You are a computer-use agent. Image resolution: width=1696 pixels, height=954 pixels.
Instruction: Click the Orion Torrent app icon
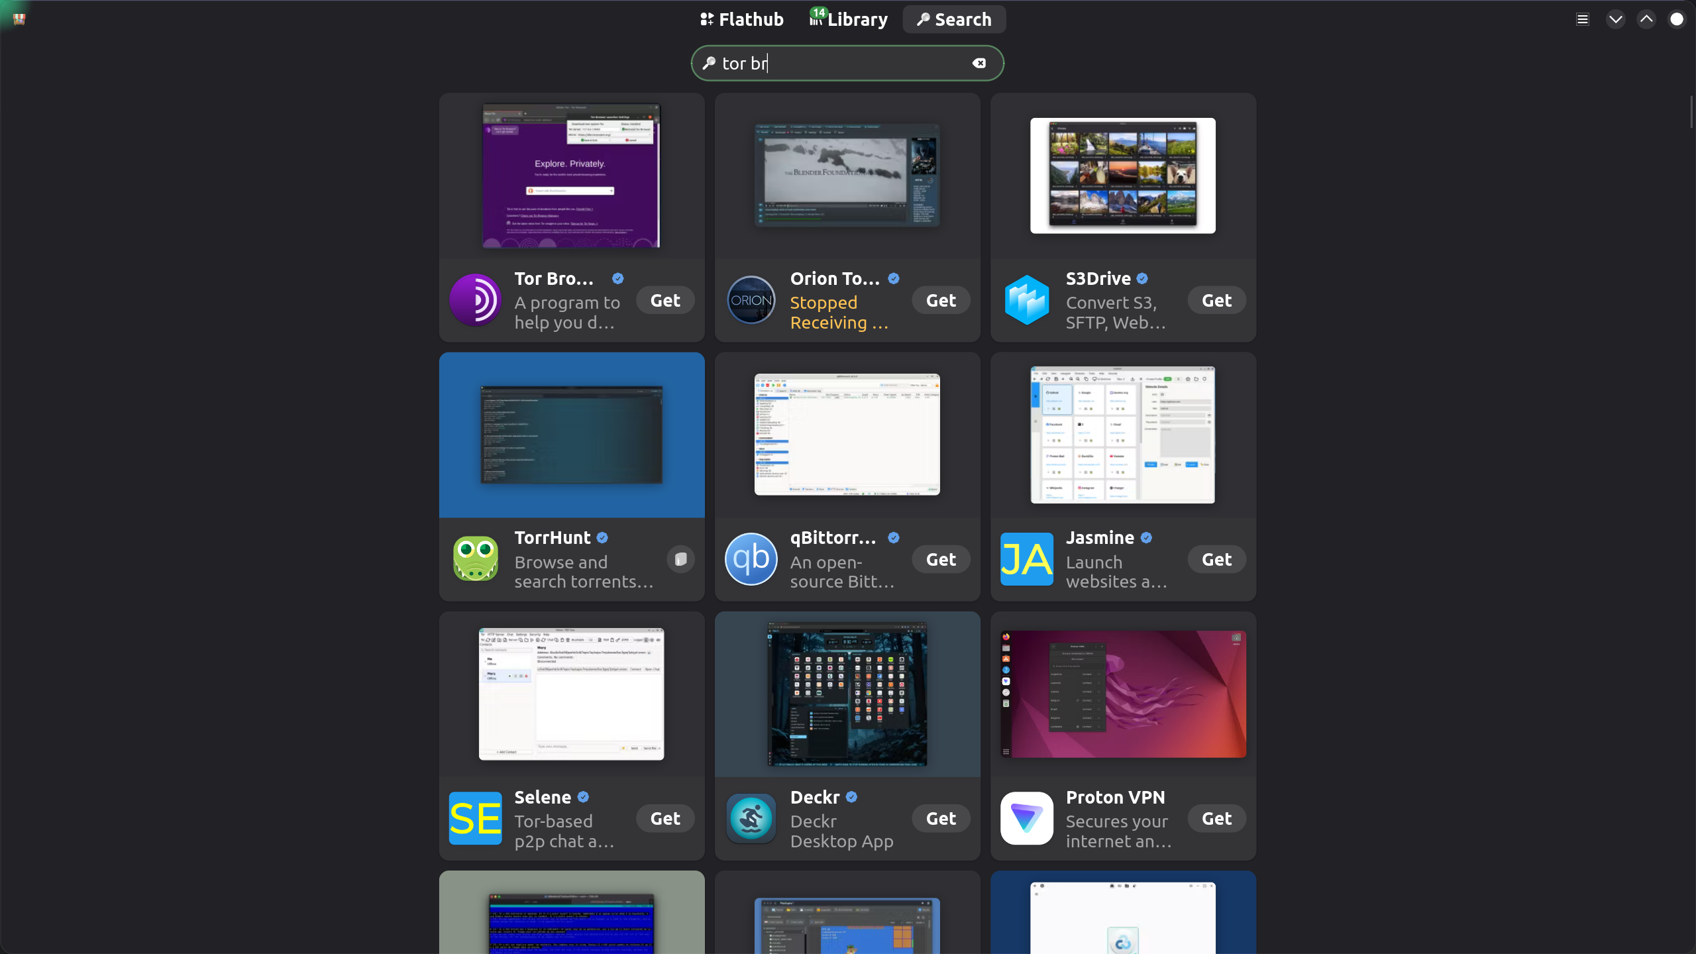click(x=751, y=300)
